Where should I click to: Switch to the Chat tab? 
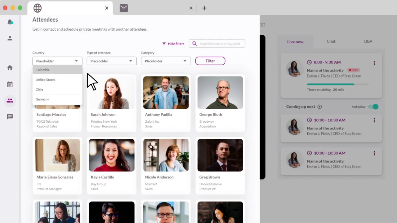pyautogui.click(x=331, y=41)
